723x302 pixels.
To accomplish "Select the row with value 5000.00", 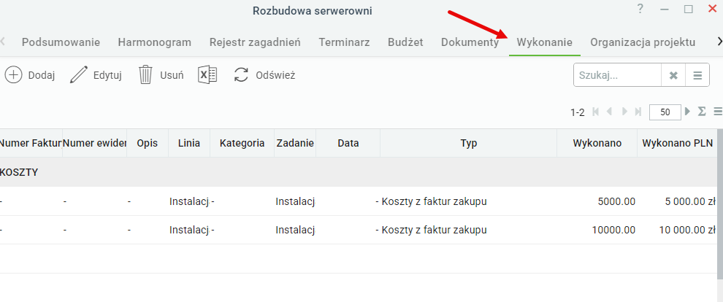I will click(359, 201).
